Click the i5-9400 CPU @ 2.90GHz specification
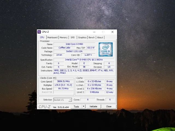 tap(84, 60)
